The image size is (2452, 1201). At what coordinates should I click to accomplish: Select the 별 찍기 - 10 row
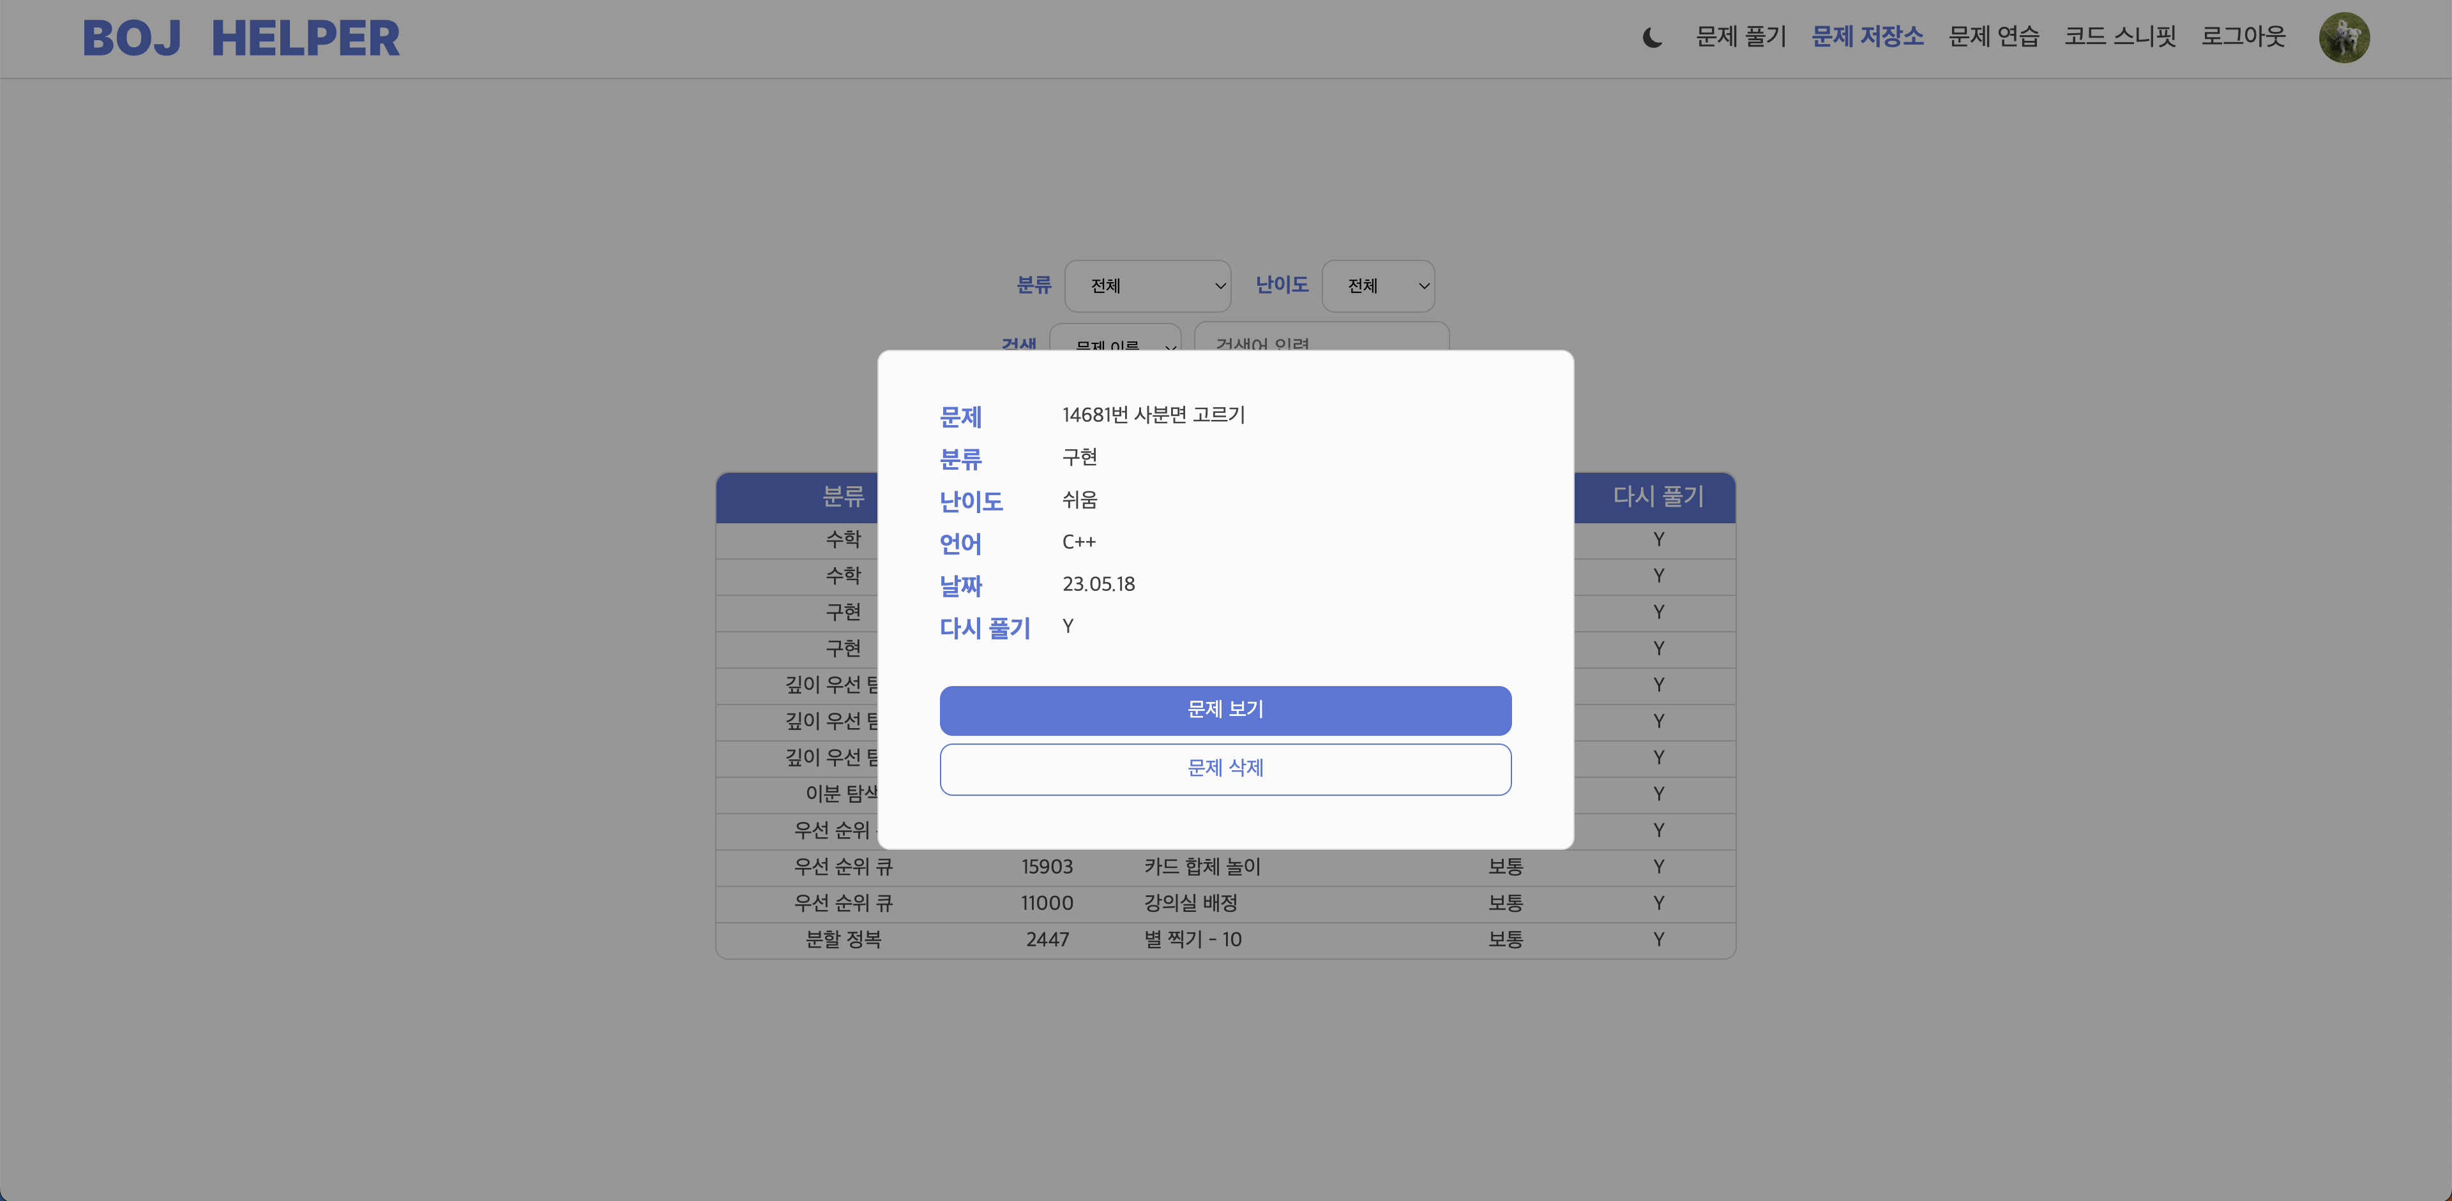tap(1192, 939)
